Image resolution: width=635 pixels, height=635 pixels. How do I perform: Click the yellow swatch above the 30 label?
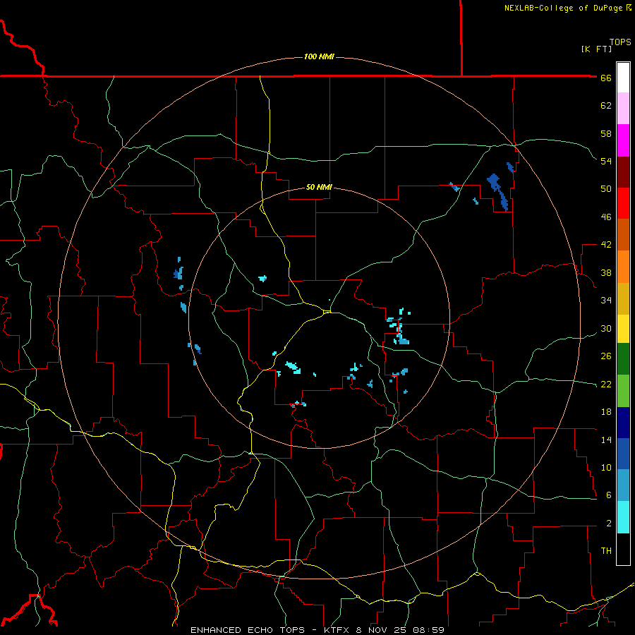pos(623,329)
